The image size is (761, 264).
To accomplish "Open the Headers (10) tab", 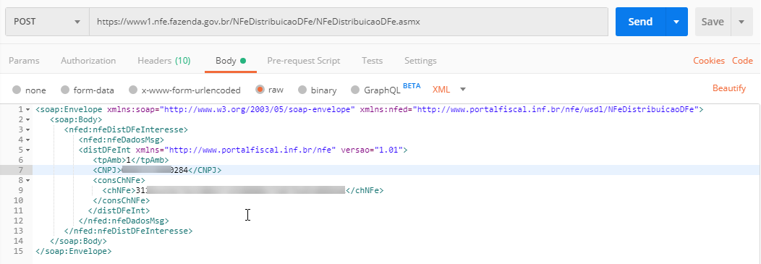I will (164, 61).
